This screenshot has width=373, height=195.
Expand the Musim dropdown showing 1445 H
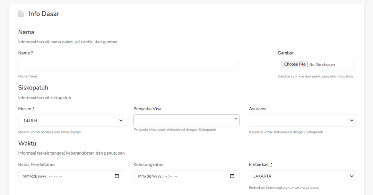(71, 120)
